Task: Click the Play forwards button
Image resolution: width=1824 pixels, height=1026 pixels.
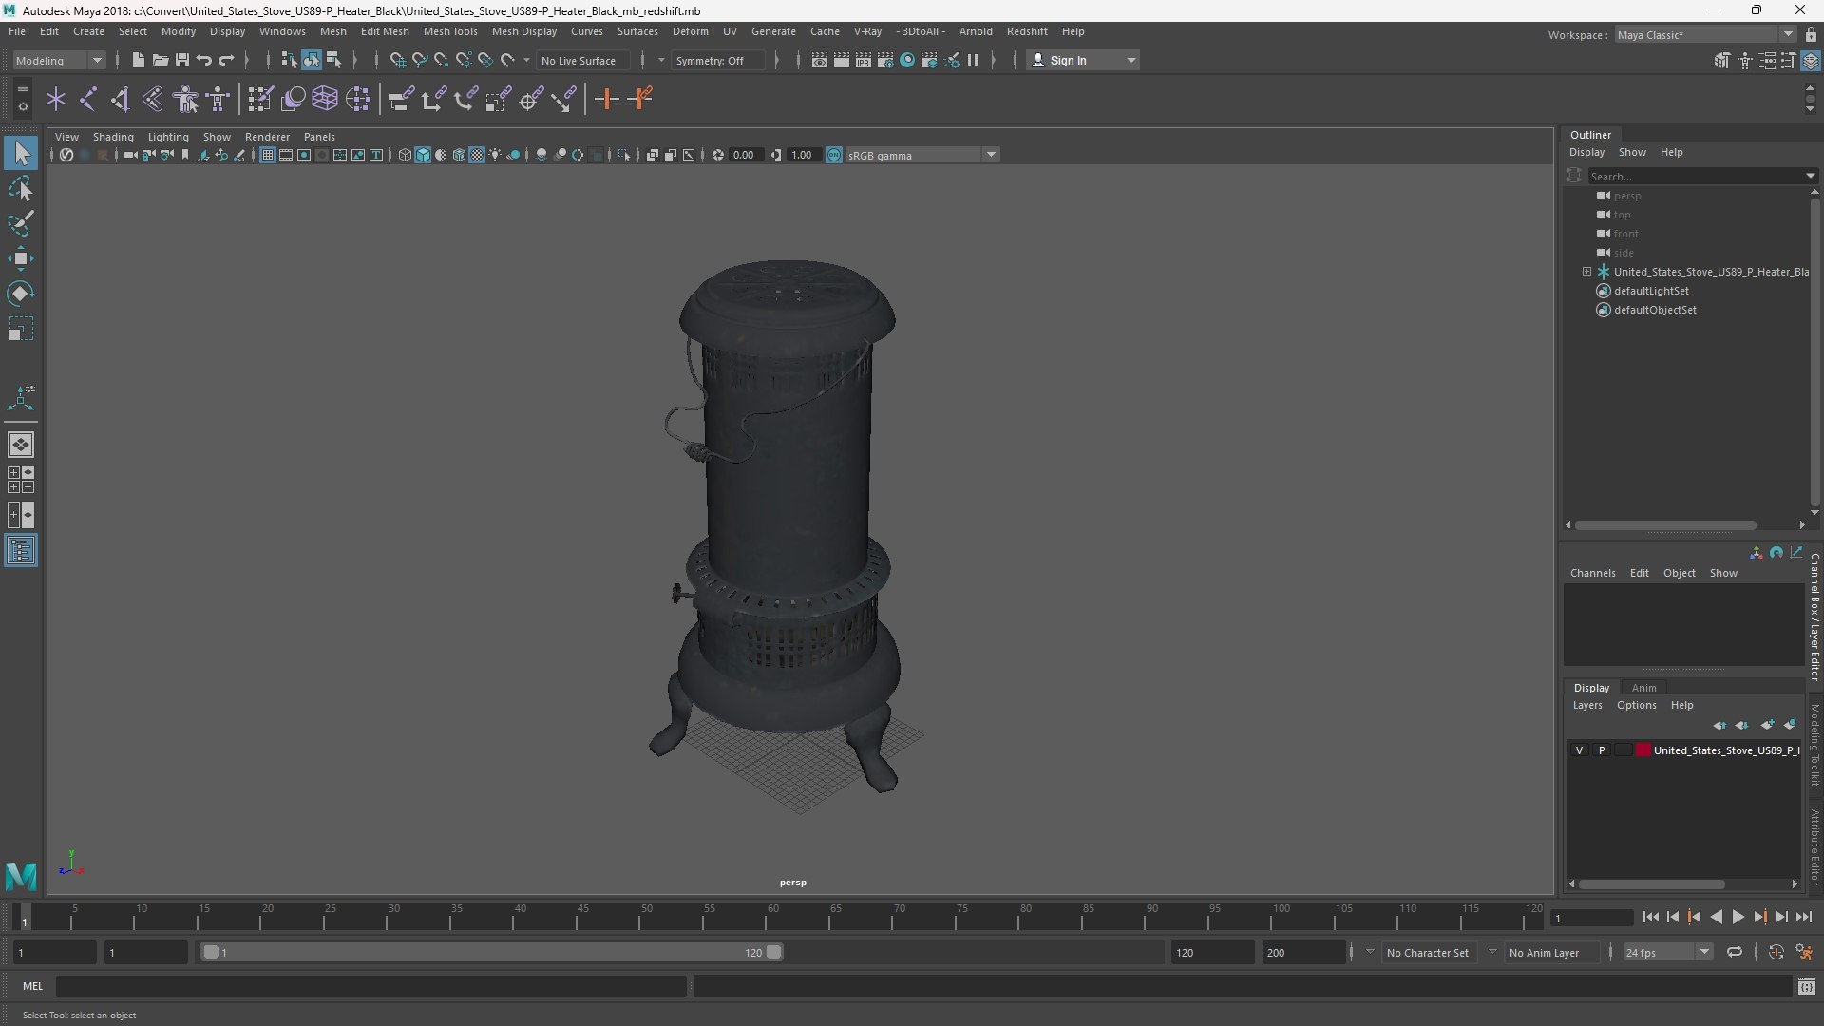Action: click(1738, 918)
